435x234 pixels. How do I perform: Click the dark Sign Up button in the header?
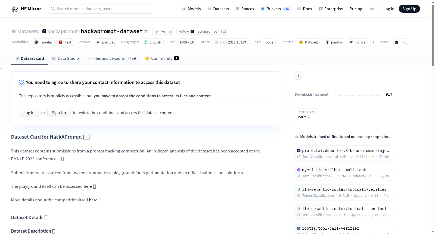click(409, 9)
